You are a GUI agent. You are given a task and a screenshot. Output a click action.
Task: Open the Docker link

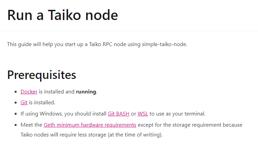pos(29,91)
